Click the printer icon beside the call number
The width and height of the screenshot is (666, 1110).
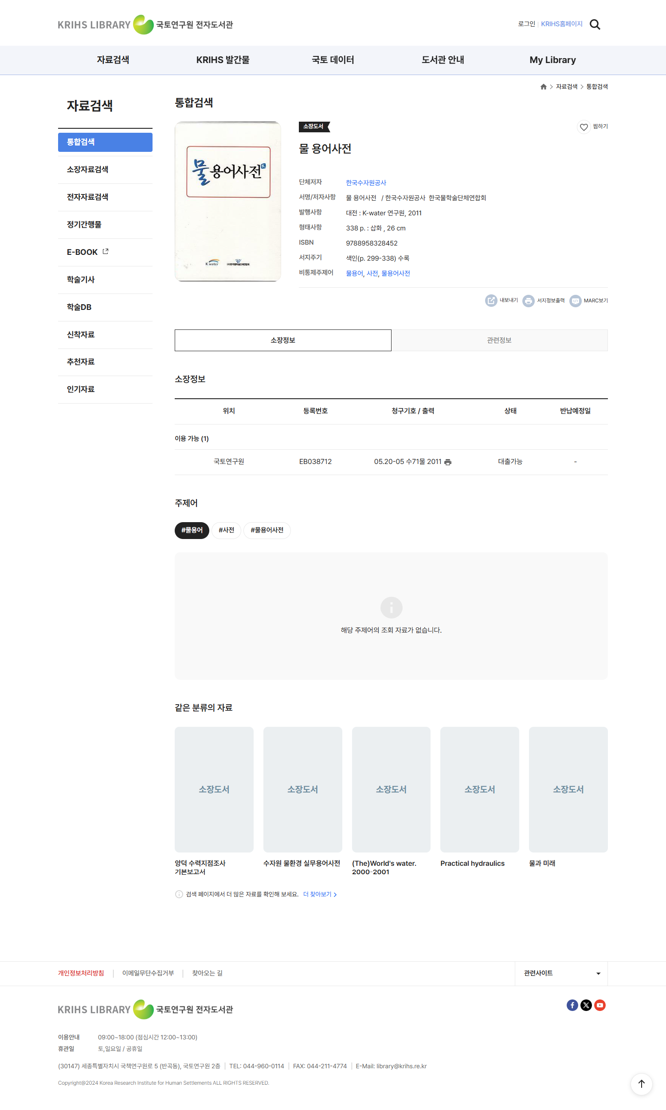447,462
